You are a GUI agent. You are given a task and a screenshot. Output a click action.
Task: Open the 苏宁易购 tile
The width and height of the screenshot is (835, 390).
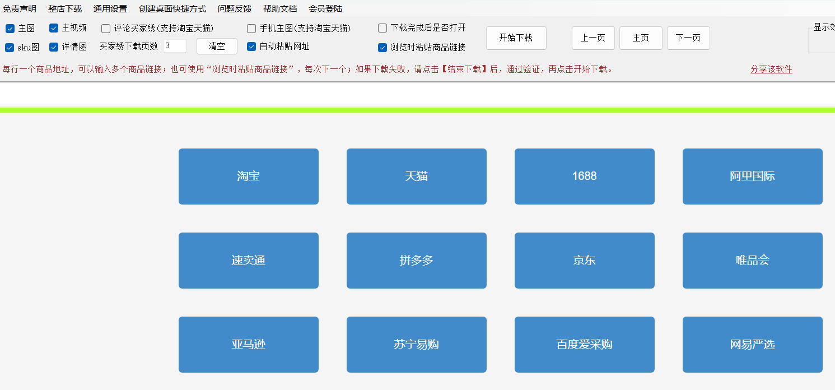click(417, 345)
